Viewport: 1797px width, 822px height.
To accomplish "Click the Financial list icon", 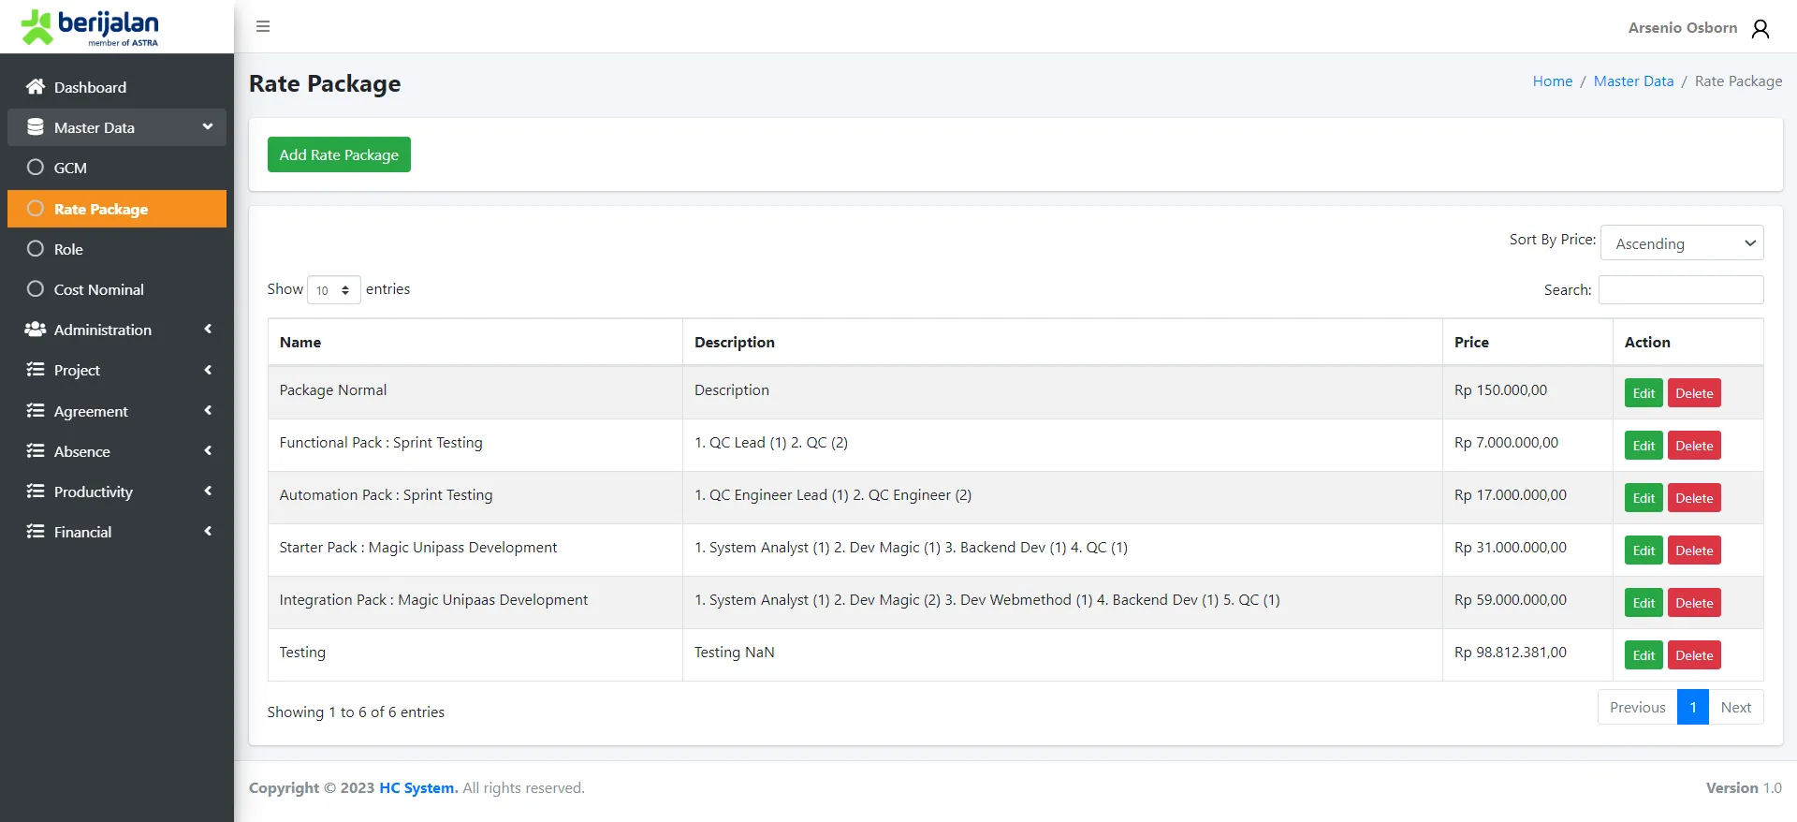I will pos(36,532).
